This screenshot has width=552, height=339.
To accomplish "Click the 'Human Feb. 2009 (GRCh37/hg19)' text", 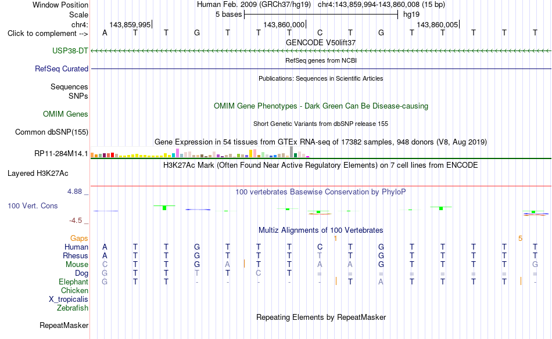I will 254,5.
